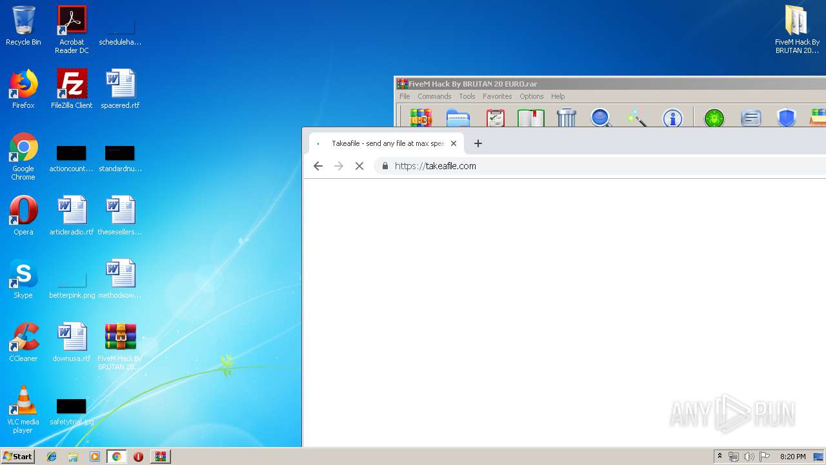Select VLC media player shortcut
This screenshot has width=826, height=465.
(x=23, y=409)
